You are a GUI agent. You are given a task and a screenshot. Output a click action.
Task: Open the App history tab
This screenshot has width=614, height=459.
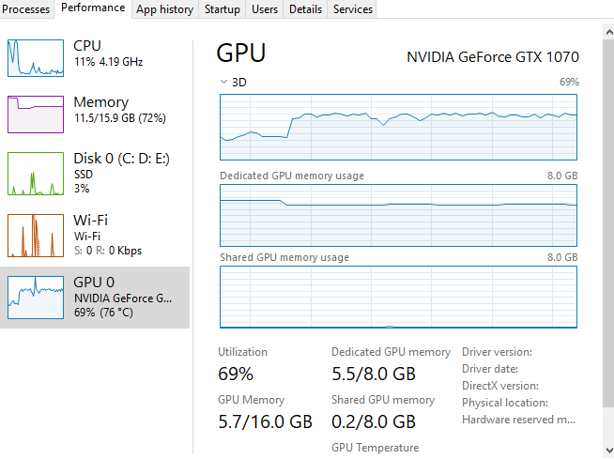(165, 9)
